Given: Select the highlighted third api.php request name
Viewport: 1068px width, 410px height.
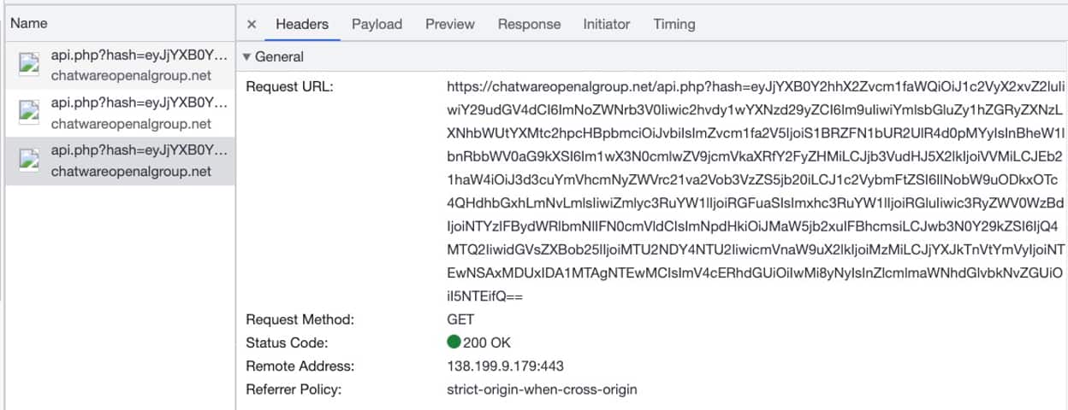Looking at the screenshot, I should (139, 151).
